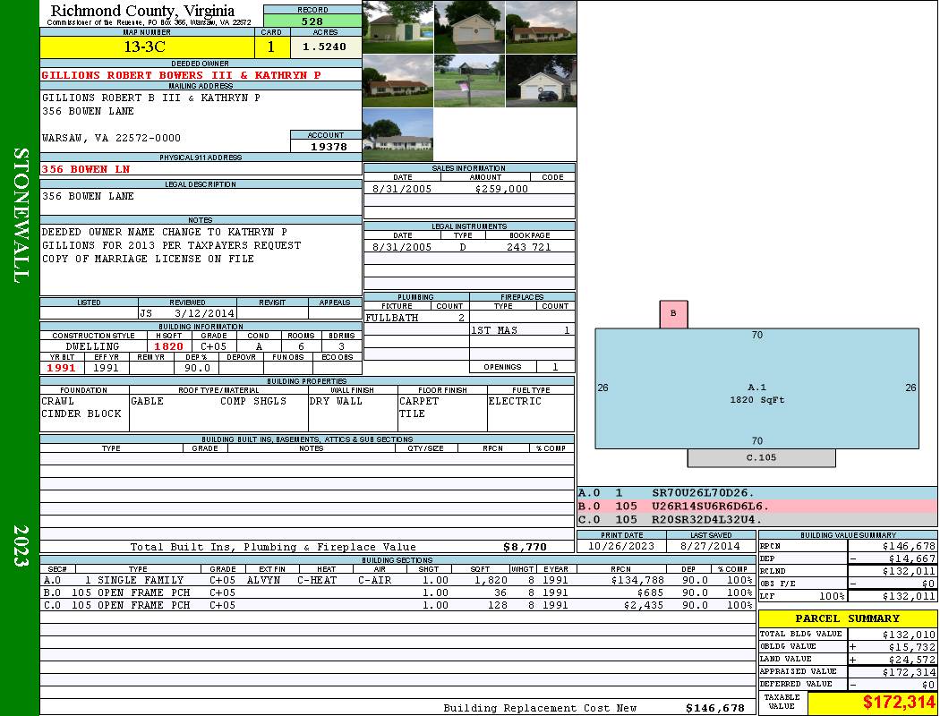Click the yellow map number 13-3C field

(147, 47)
